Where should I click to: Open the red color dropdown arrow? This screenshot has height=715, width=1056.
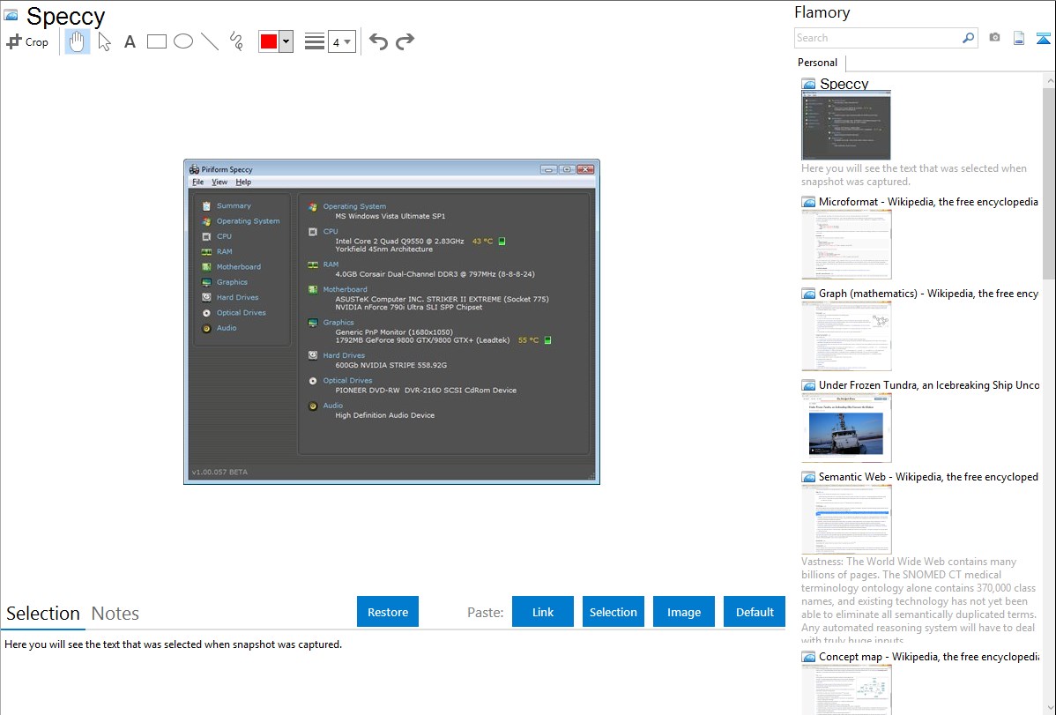[x=286, y=41]
